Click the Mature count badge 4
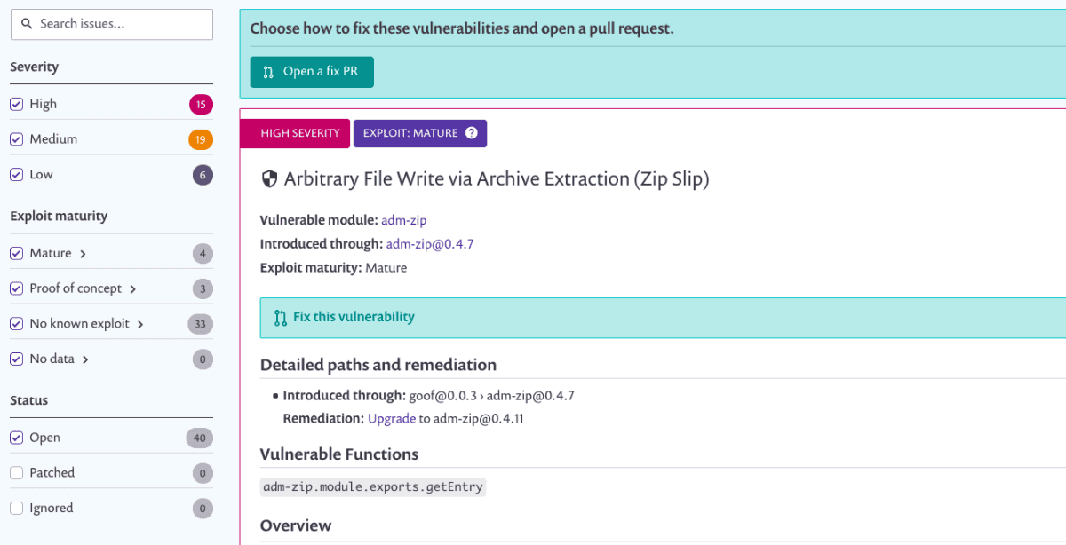Screen dimensions: 1066x545 tap(203, 254)
